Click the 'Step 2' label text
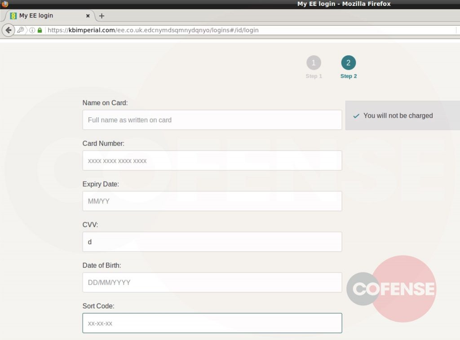460x340 pixels. (349, 76)
